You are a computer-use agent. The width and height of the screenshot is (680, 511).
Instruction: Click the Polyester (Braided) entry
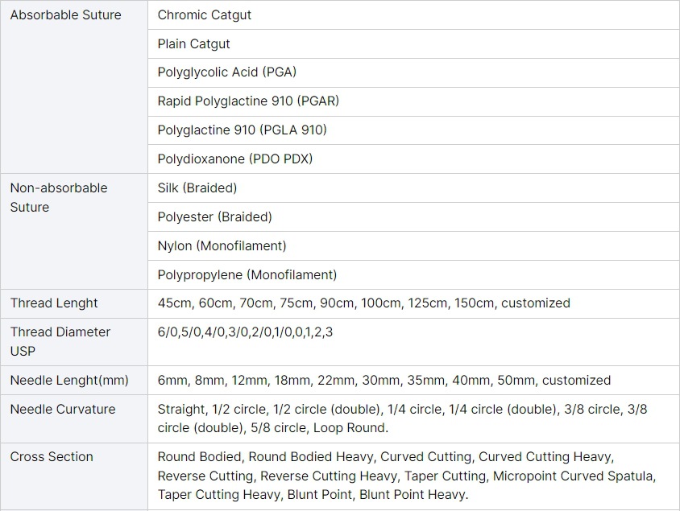pos(414,217)
